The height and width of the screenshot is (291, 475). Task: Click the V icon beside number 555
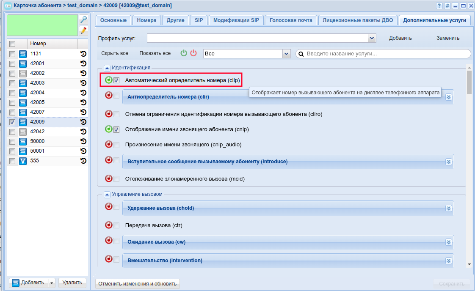coord(23,161)
